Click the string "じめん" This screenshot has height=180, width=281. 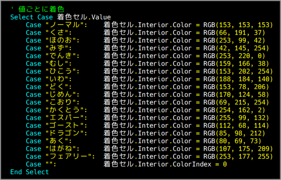(60, 95)
